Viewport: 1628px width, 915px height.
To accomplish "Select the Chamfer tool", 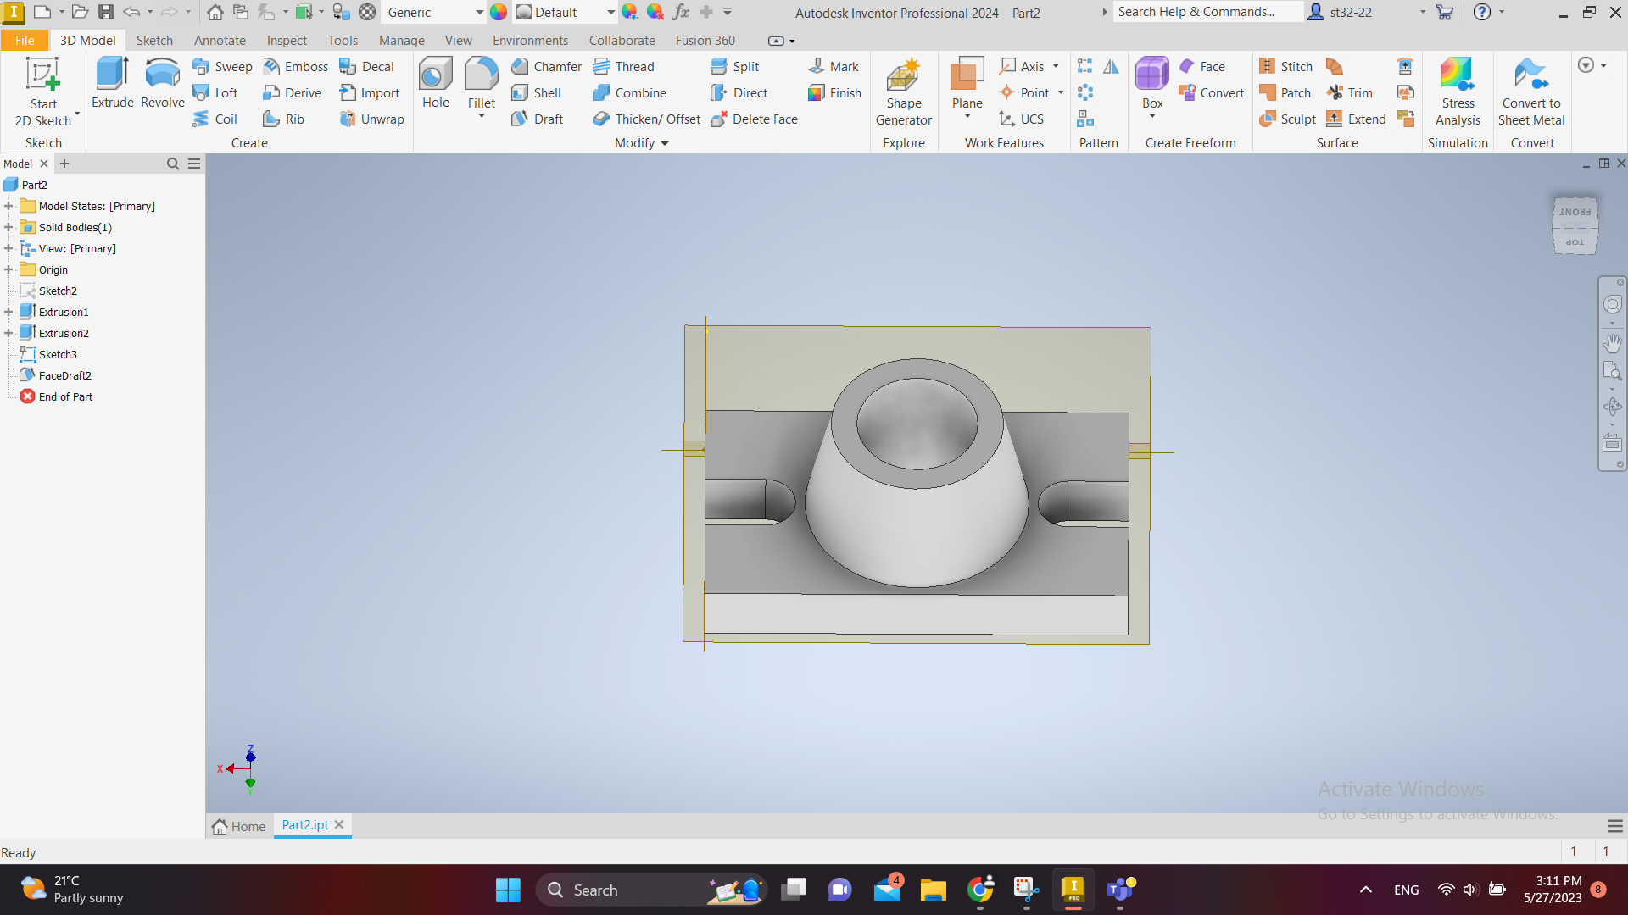I will [x=546, y=66].
